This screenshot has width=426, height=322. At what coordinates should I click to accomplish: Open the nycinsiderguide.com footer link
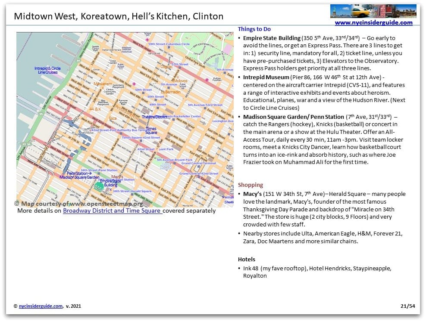(41, 306)
